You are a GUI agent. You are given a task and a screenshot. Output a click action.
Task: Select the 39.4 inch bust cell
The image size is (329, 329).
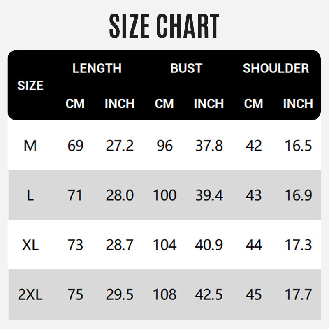click(209, 195)
